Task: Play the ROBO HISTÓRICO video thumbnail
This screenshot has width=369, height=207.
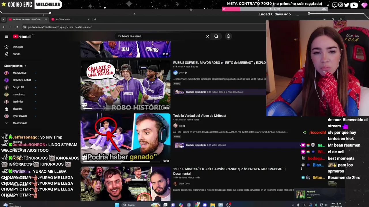Action: 125,85
